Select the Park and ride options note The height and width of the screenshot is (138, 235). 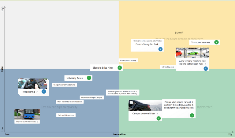point(66,115)
